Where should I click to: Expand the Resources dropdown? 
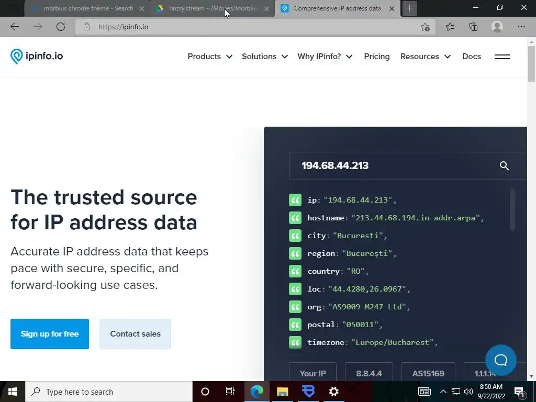pyautogui.click(x=426, y=57)
